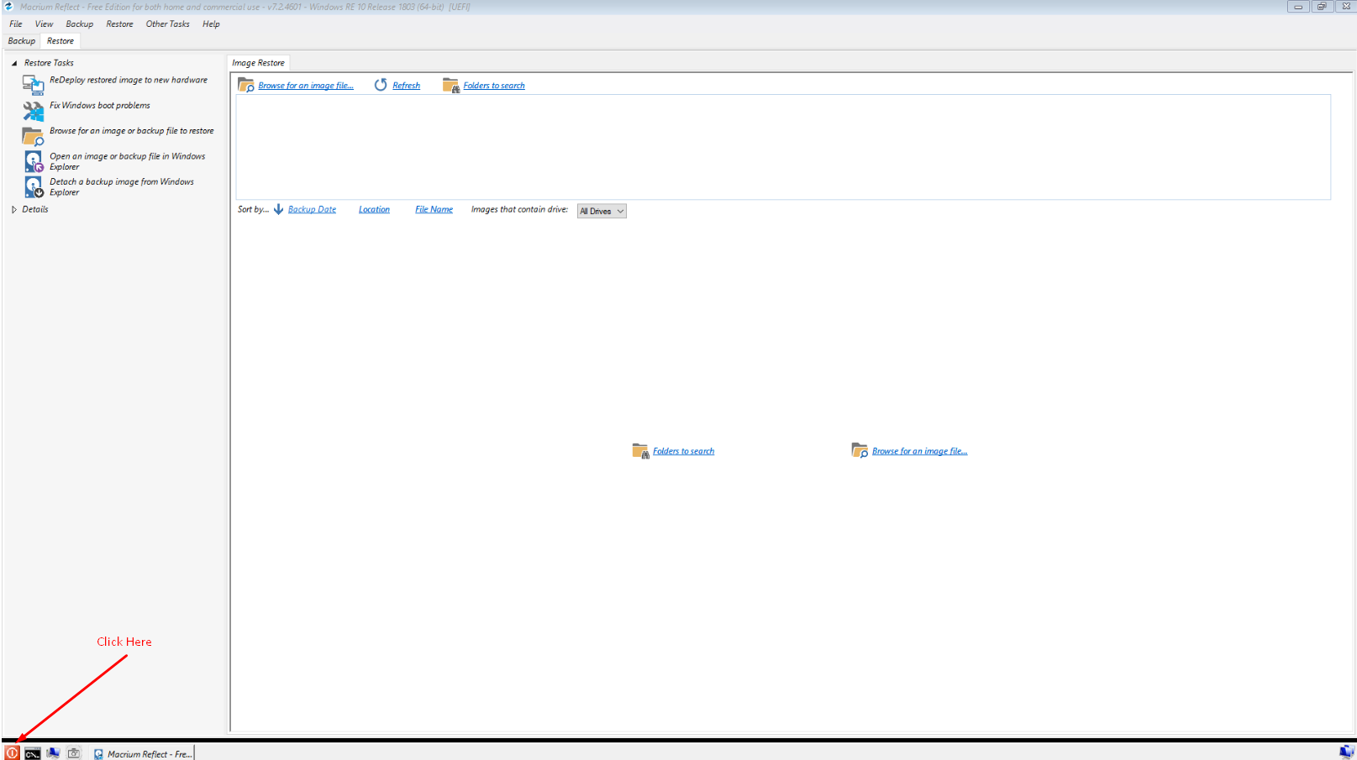Sort images by Backup Date
The image size is (1357, 760).
click(312, 209)
